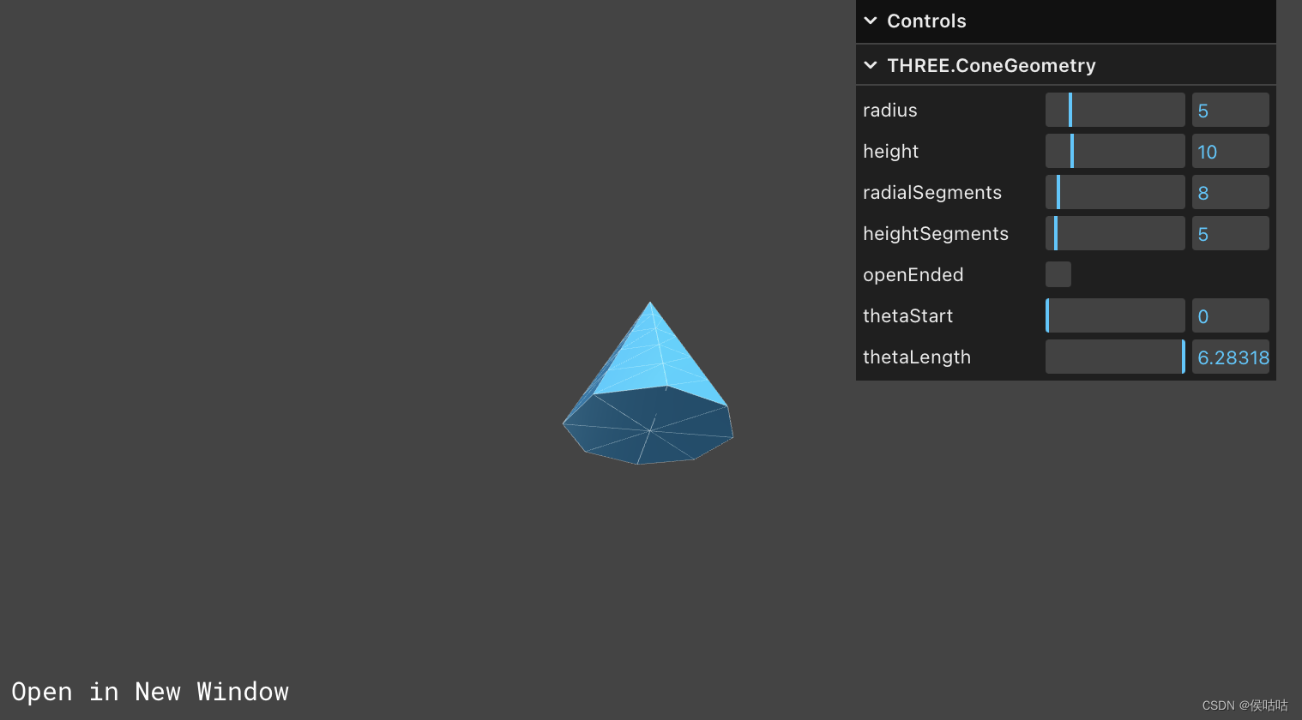Collapse the THREE.ConeGeometry folder
The image size is (1302, 720).
870,64
